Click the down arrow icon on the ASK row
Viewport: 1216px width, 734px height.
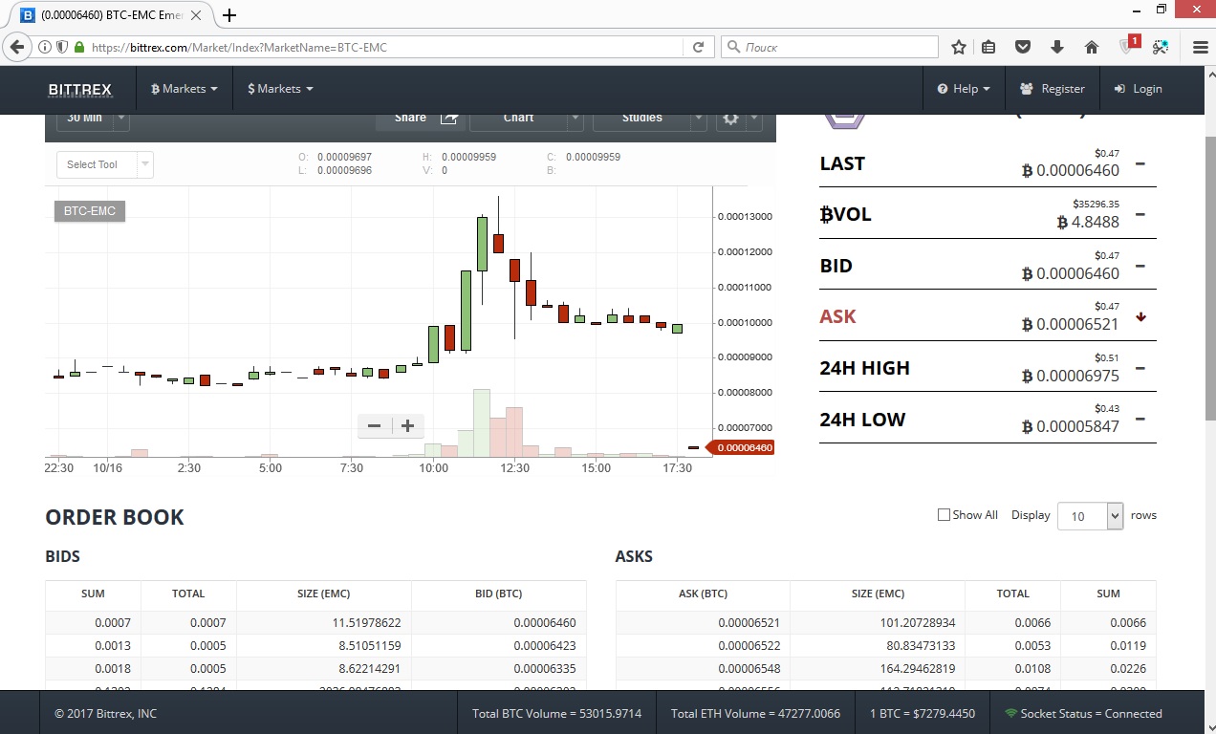1140,317
